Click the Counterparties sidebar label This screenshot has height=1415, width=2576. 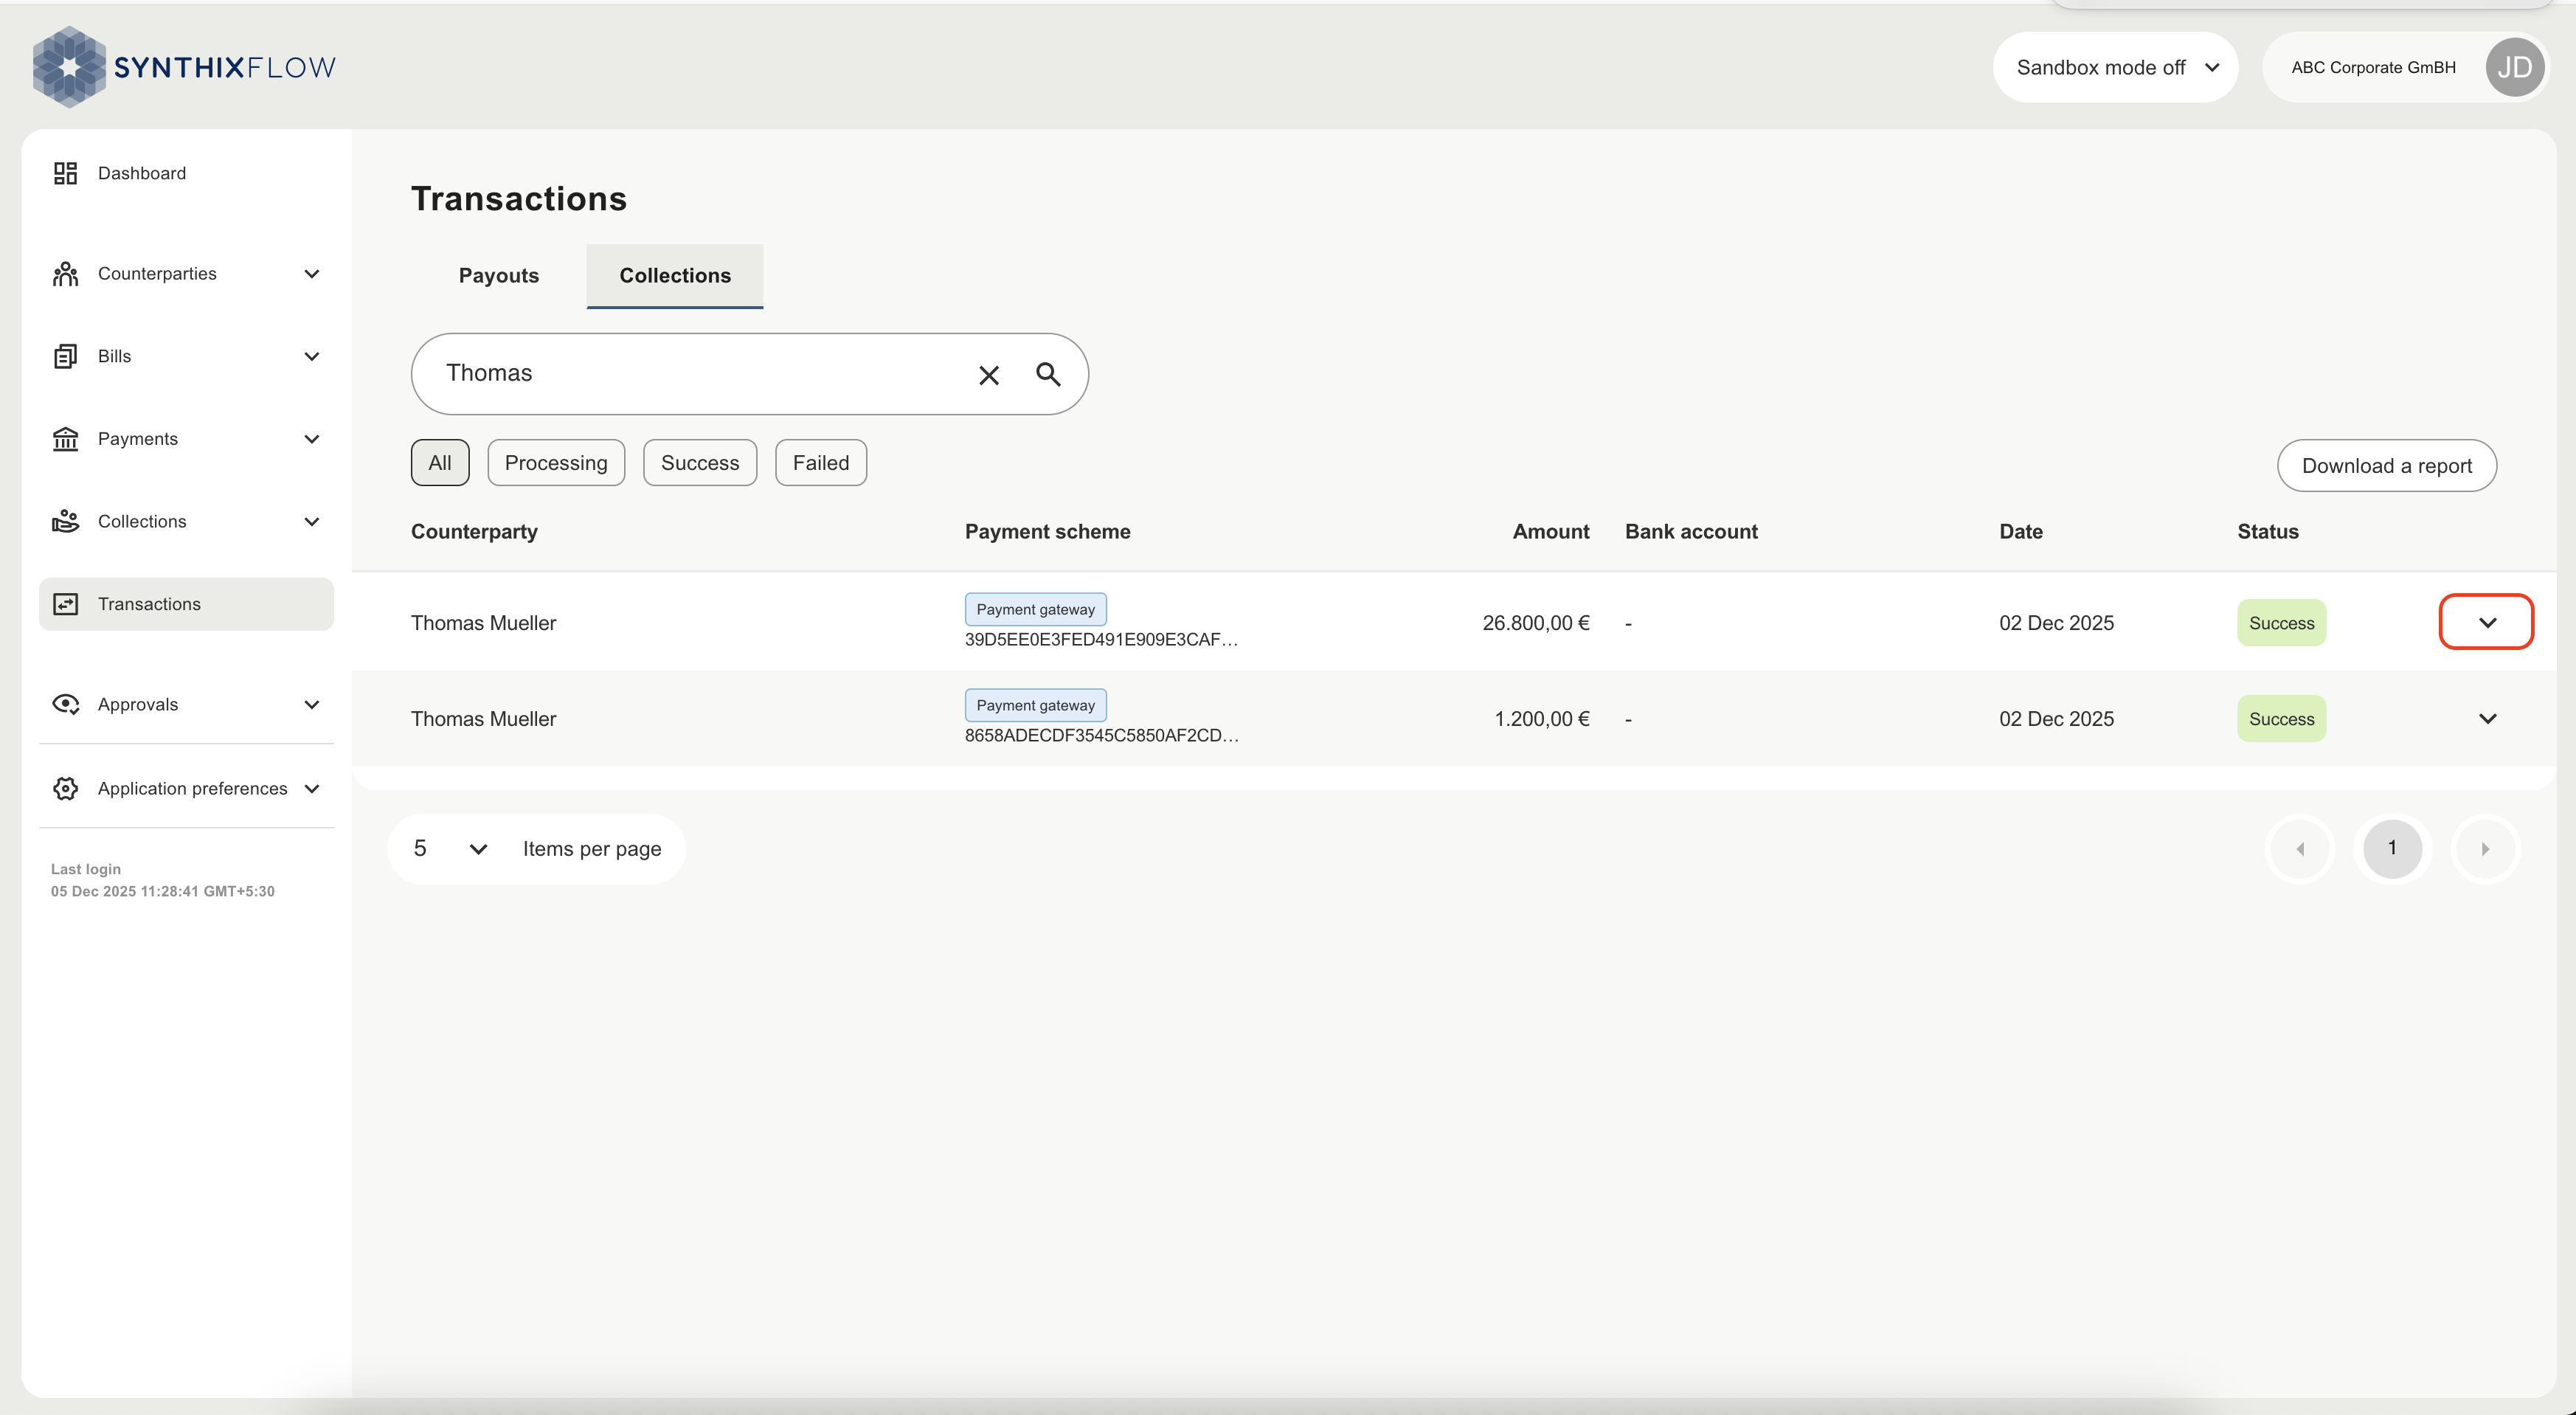pos(157,274)
